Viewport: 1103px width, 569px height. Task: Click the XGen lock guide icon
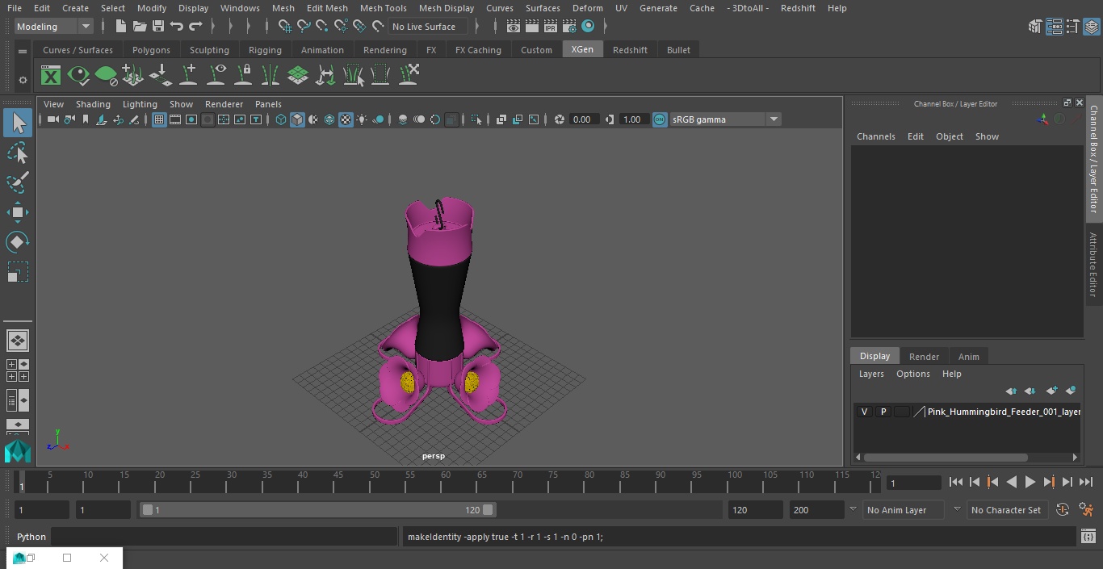pos(243,76)
